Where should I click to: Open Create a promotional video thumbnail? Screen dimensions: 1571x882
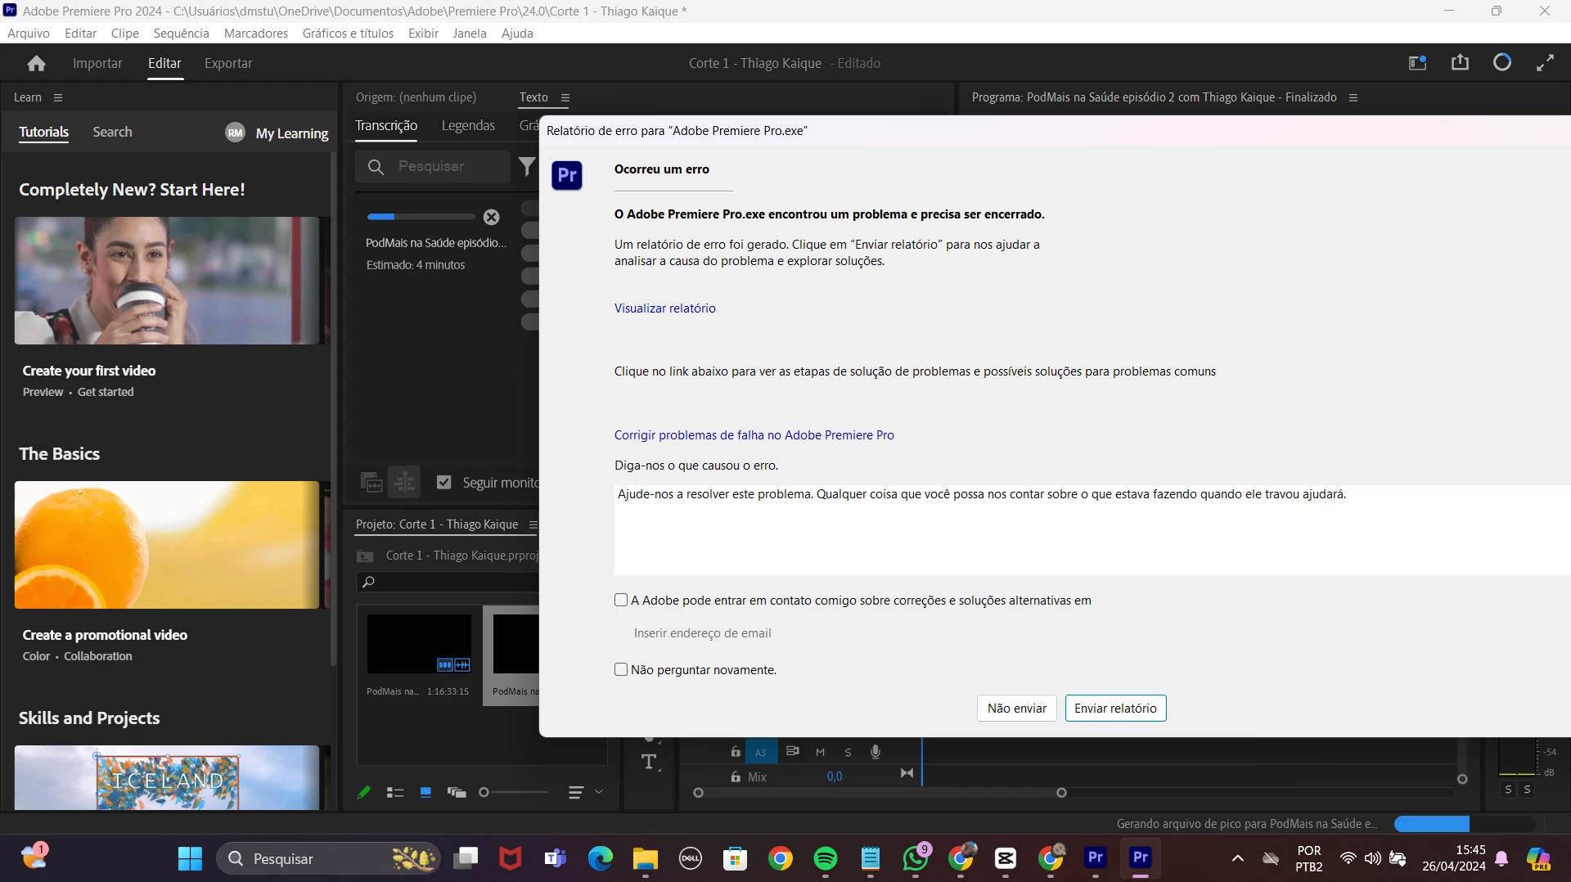167,545
